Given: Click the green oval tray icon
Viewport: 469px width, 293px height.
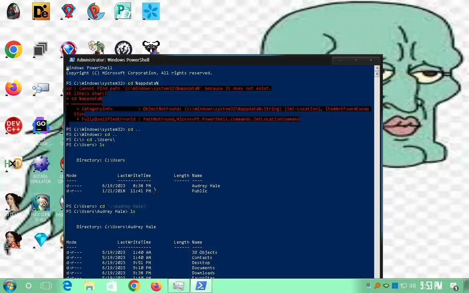Looking at the screenshot, I should tap(386, 286).
